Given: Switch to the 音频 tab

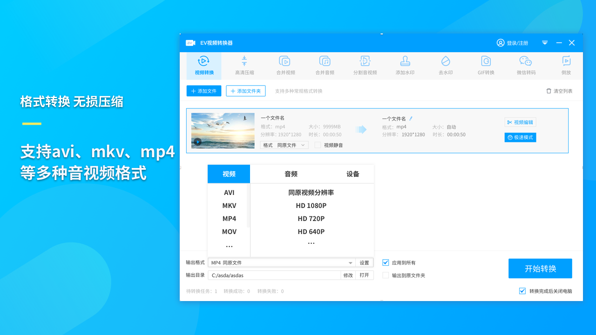Looking at the screenshot, I should (x=291, y=174).
